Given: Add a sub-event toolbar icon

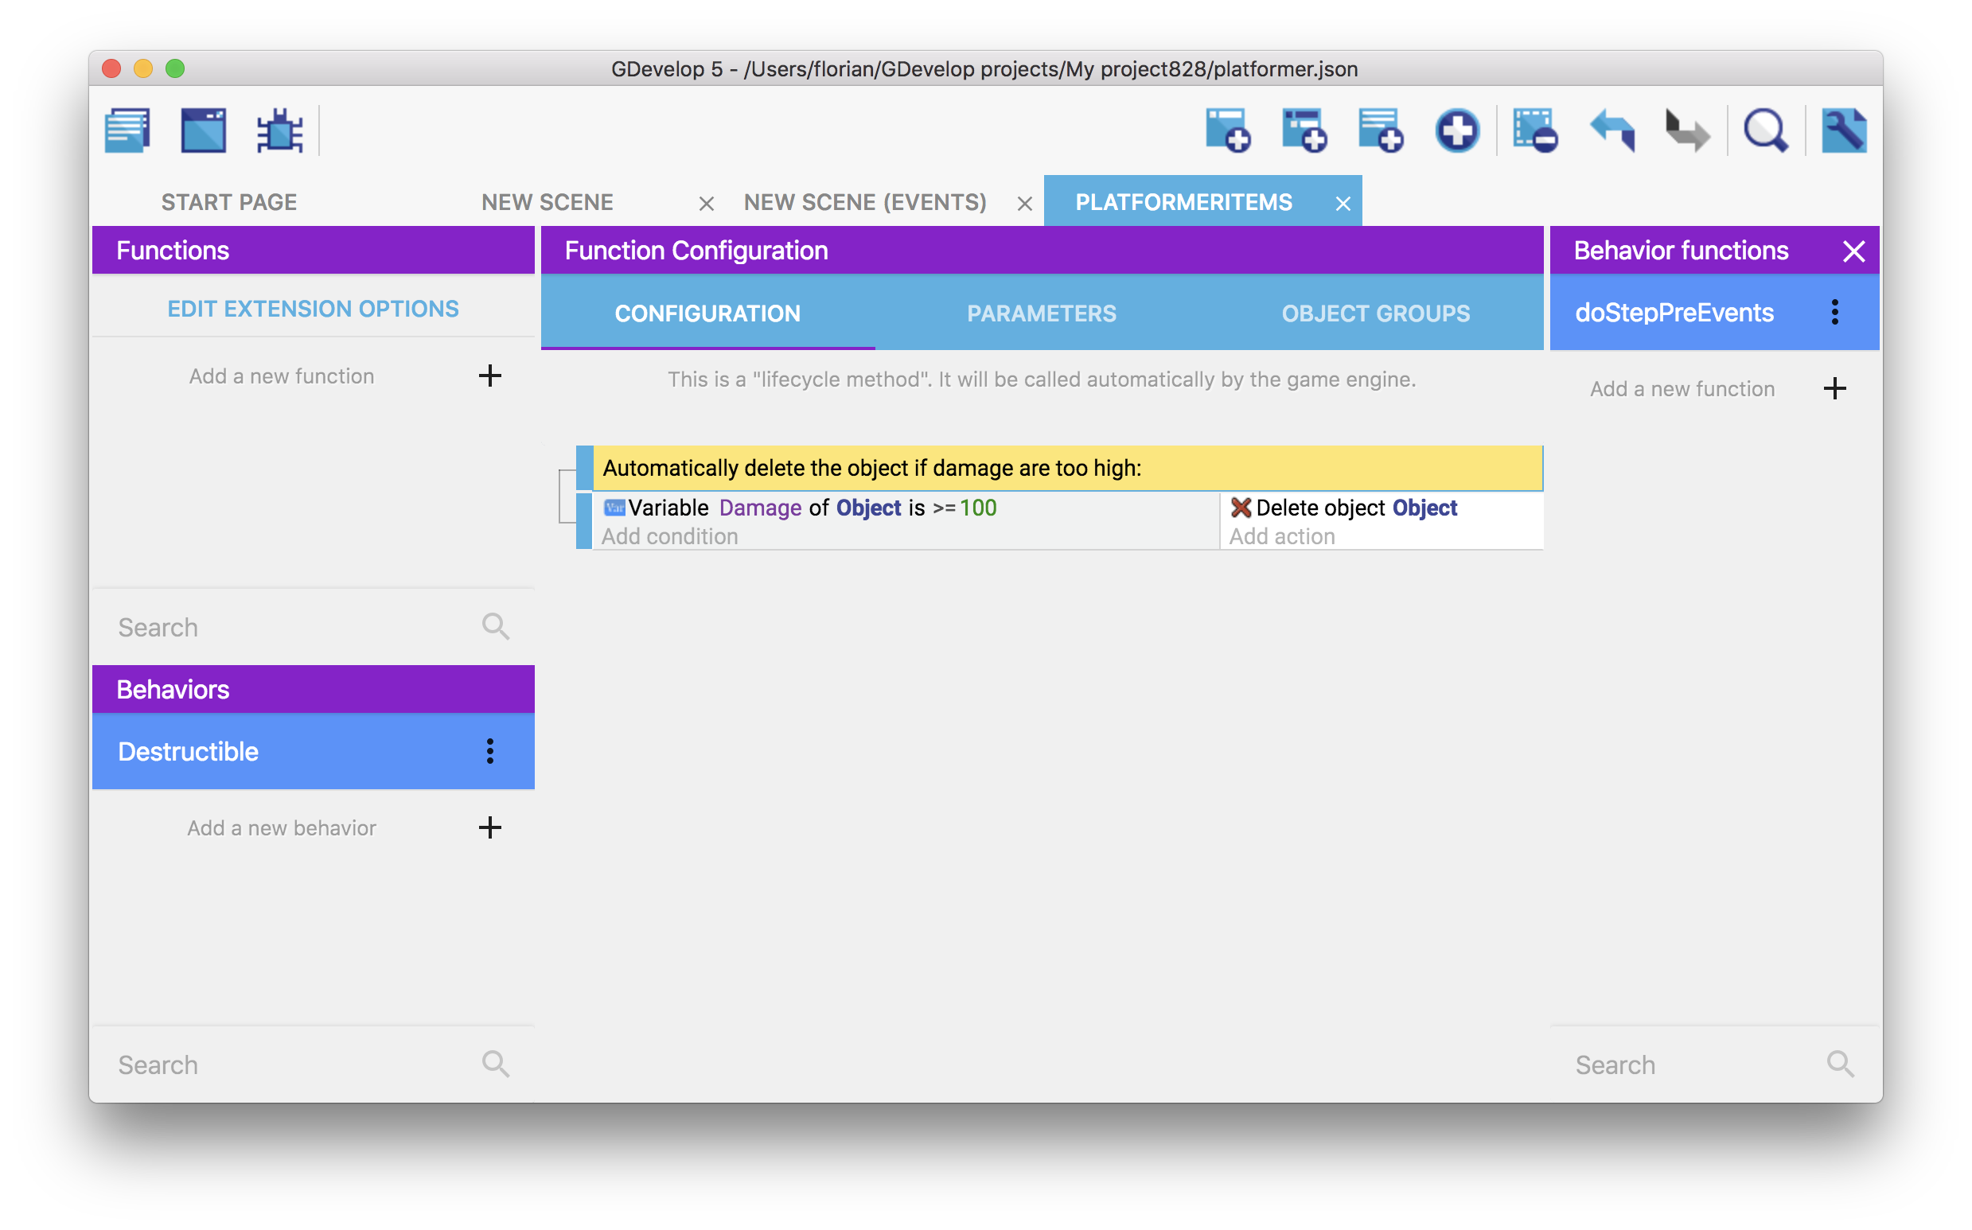Looking at the screenshot, I should [x=1304, y=130].
